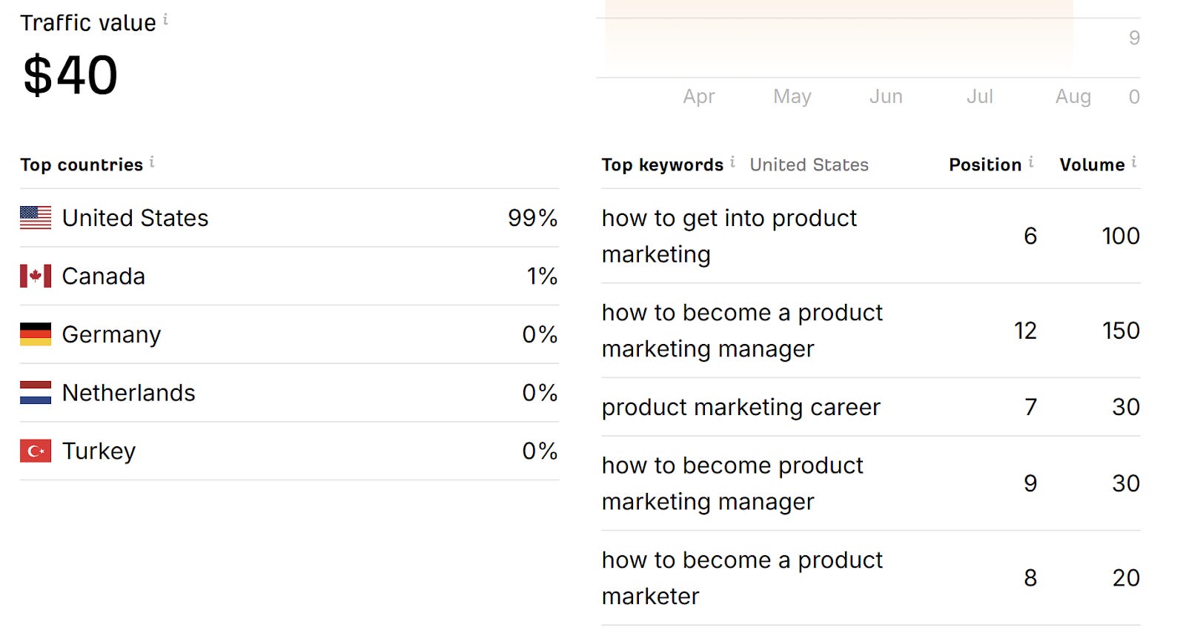Click United States filter beside Top keywords

809,165
